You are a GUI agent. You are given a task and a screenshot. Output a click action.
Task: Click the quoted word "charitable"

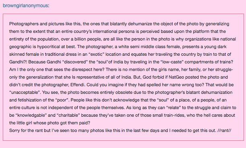[68, 115]
